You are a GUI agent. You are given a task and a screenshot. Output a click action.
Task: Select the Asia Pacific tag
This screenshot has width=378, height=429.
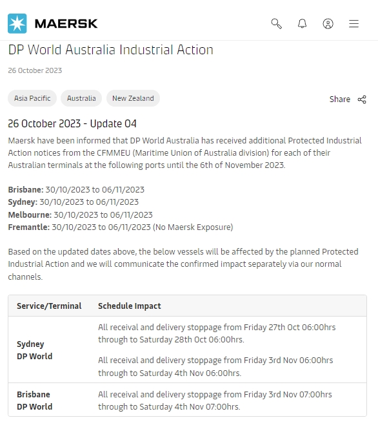32,98
